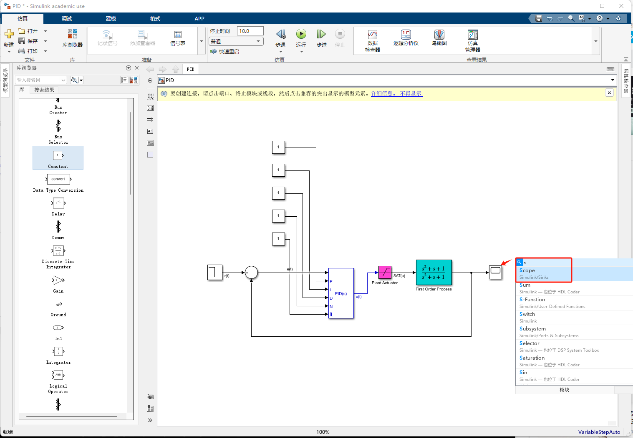Click the screenshot camera icon in palette
Screen dimensions: 633x438
[150, 397]
